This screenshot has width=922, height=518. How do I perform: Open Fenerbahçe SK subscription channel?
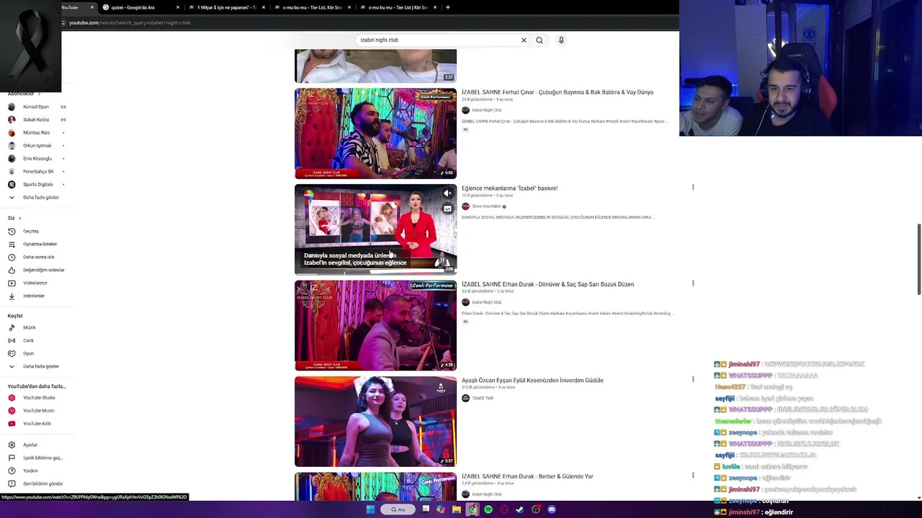point(38,171)
